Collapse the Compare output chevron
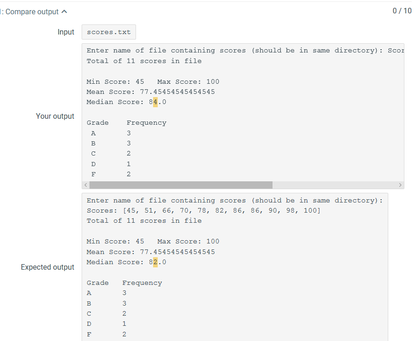 click(64, 12)
